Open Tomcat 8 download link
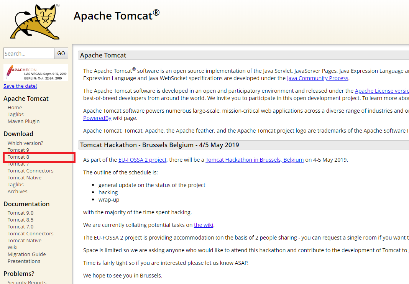This screenshot has height=284, width=409. (x=18, y=157)
